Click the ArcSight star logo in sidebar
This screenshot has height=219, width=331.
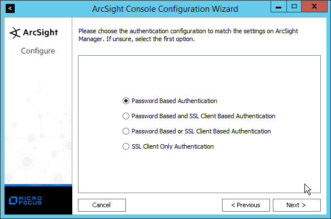point(15,33)
